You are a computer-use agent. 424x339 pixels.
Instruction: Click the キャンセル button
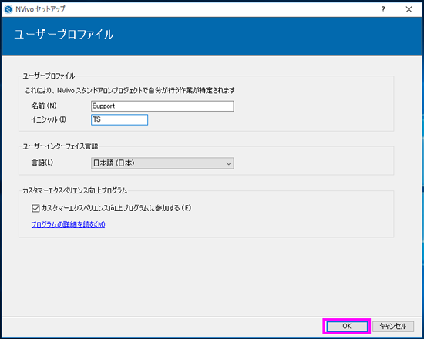click(x=393, y=326)
